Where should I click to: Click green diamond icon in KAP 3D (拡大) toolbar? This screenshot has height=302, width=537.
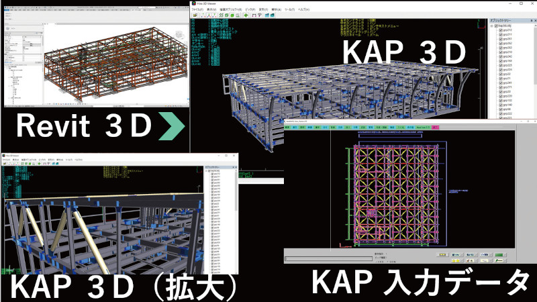tap(39, 164)
